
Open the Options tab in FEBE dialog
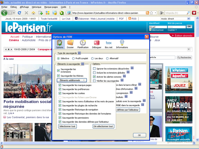pyautogui.click(x=59, y=44)
